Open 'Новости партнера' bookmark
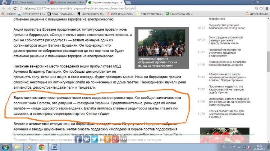 (x=150, y=14)
